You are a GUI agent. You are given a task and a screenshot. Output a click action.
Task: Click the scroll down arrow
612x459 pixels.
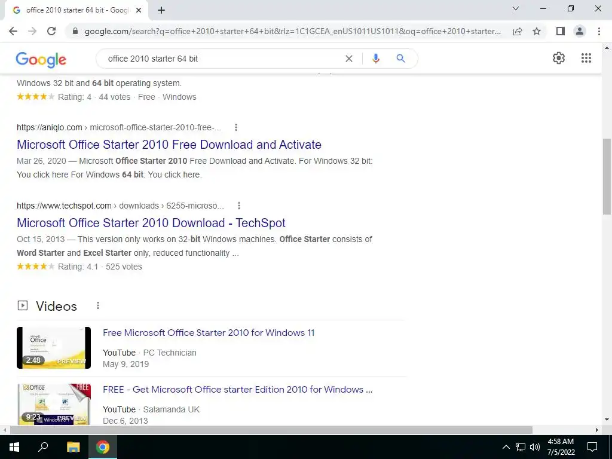607,420
